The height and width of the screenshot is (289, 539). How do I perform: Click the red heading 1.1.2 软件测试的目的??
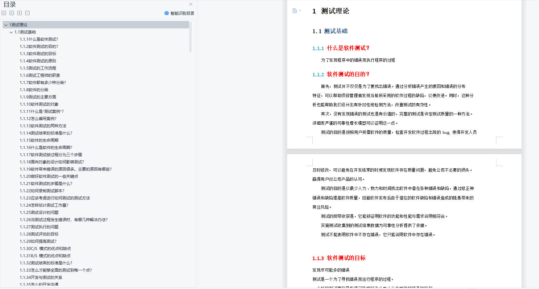[341, 74]
